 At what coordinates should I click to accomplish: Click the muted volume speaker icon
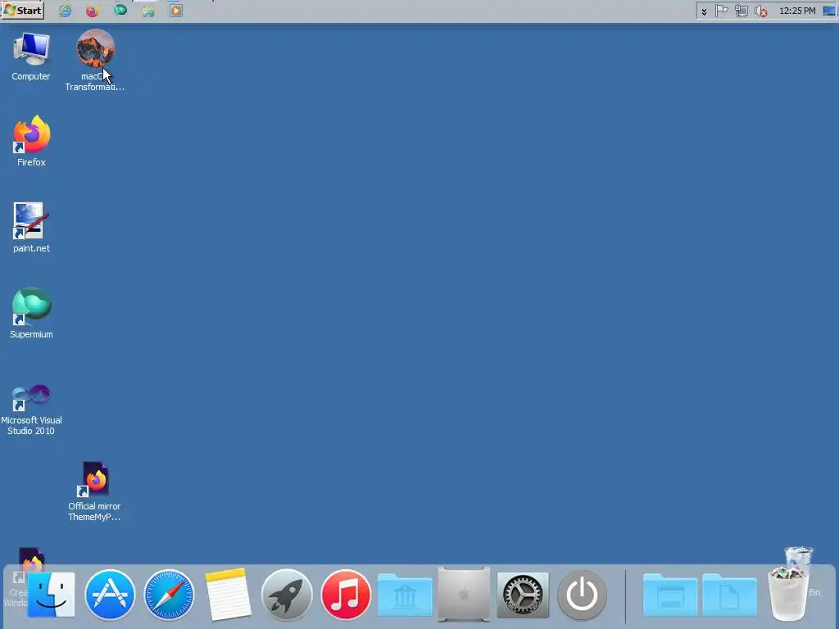[760, 11]
